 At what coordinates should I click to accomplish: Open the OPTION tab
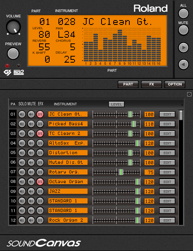[x=175, y=84]
